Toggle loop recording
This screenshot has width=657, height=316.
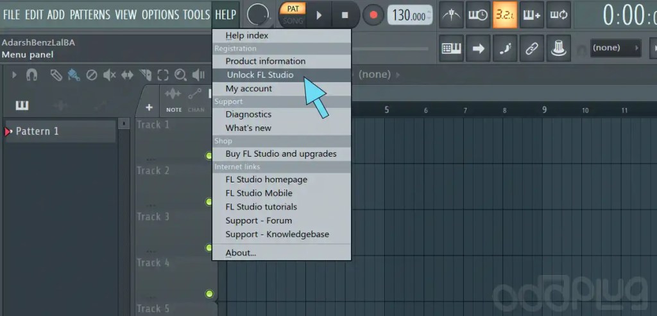point(559,15)
